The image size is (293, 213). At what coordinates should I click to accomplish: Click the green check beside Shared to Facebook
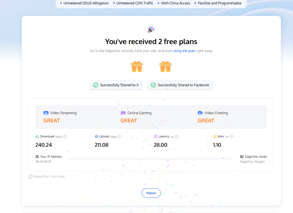[x=153, y=85]
